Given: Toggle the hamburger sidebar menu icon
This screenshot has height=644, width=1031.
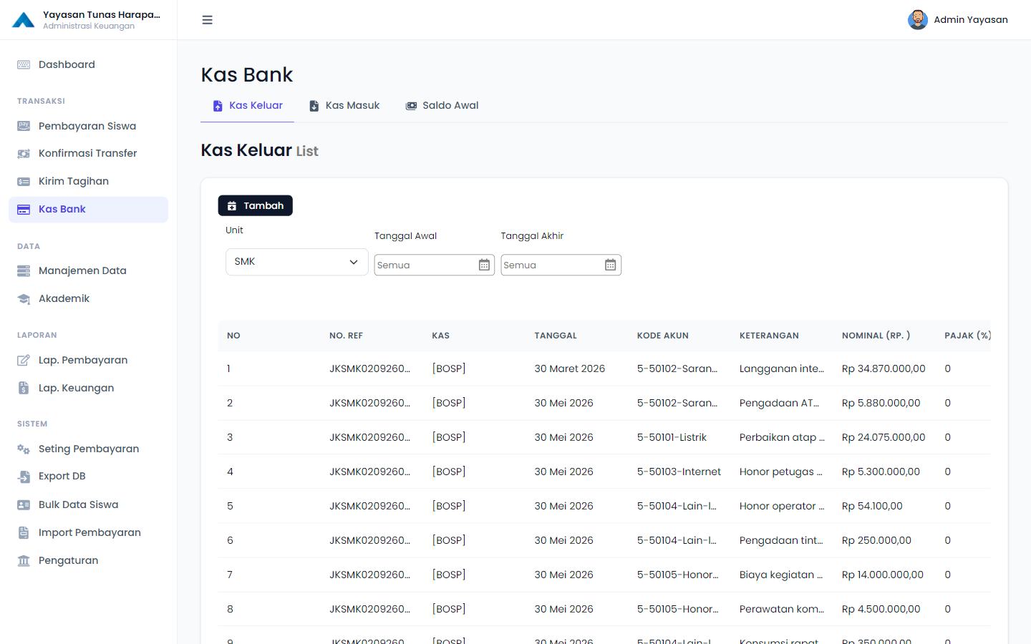Looking at the screenshot, I should [207, 20].
